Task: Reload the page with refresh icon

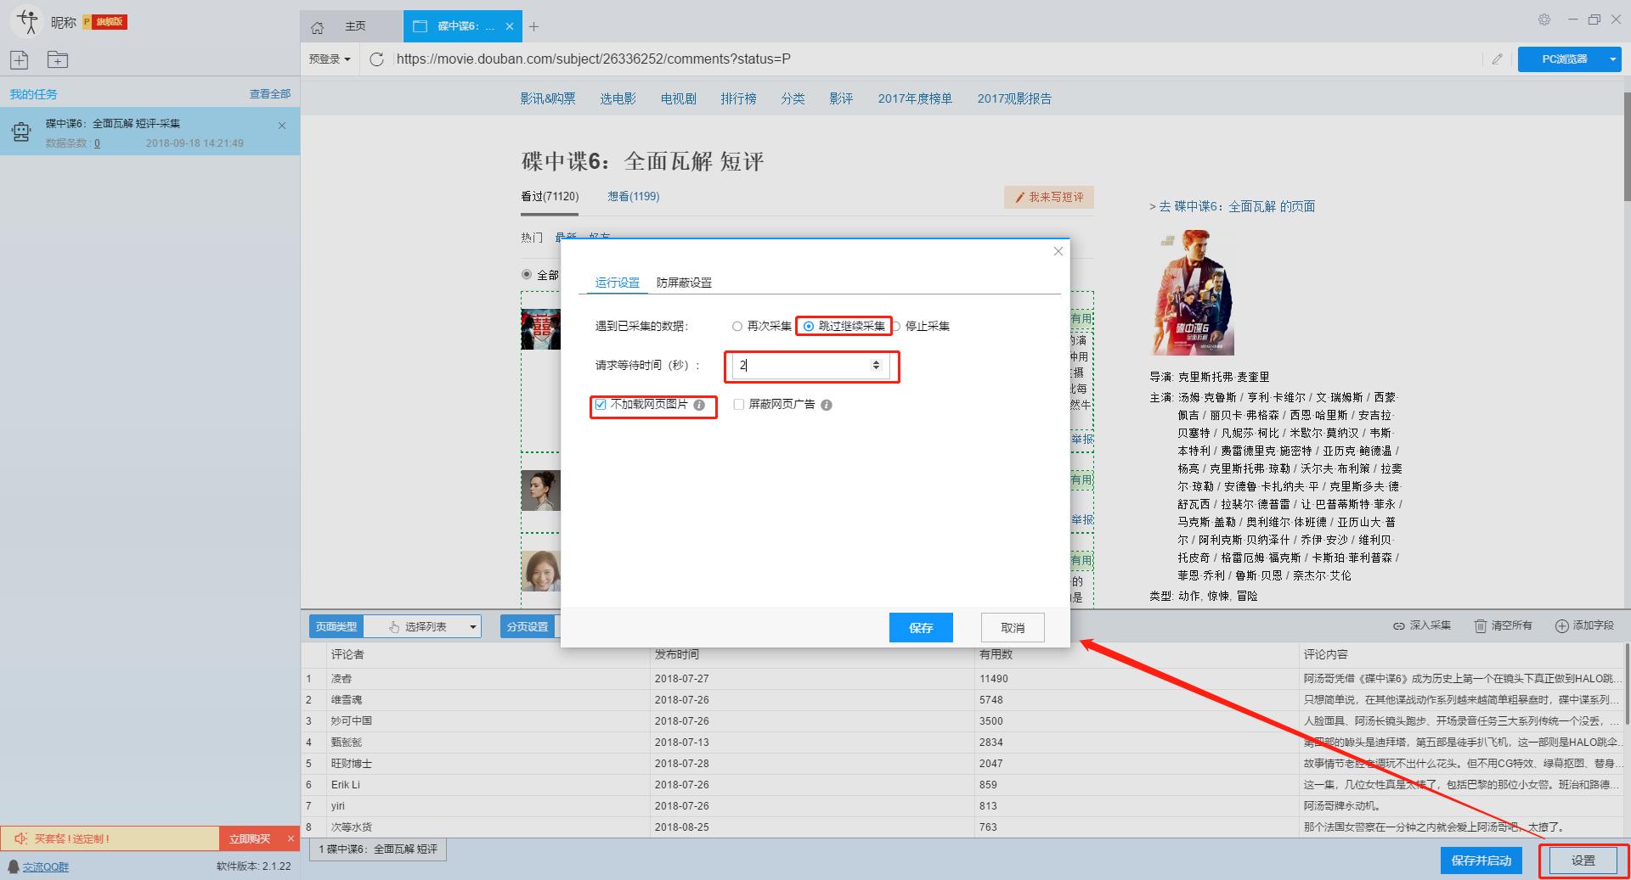Action: 377,59
